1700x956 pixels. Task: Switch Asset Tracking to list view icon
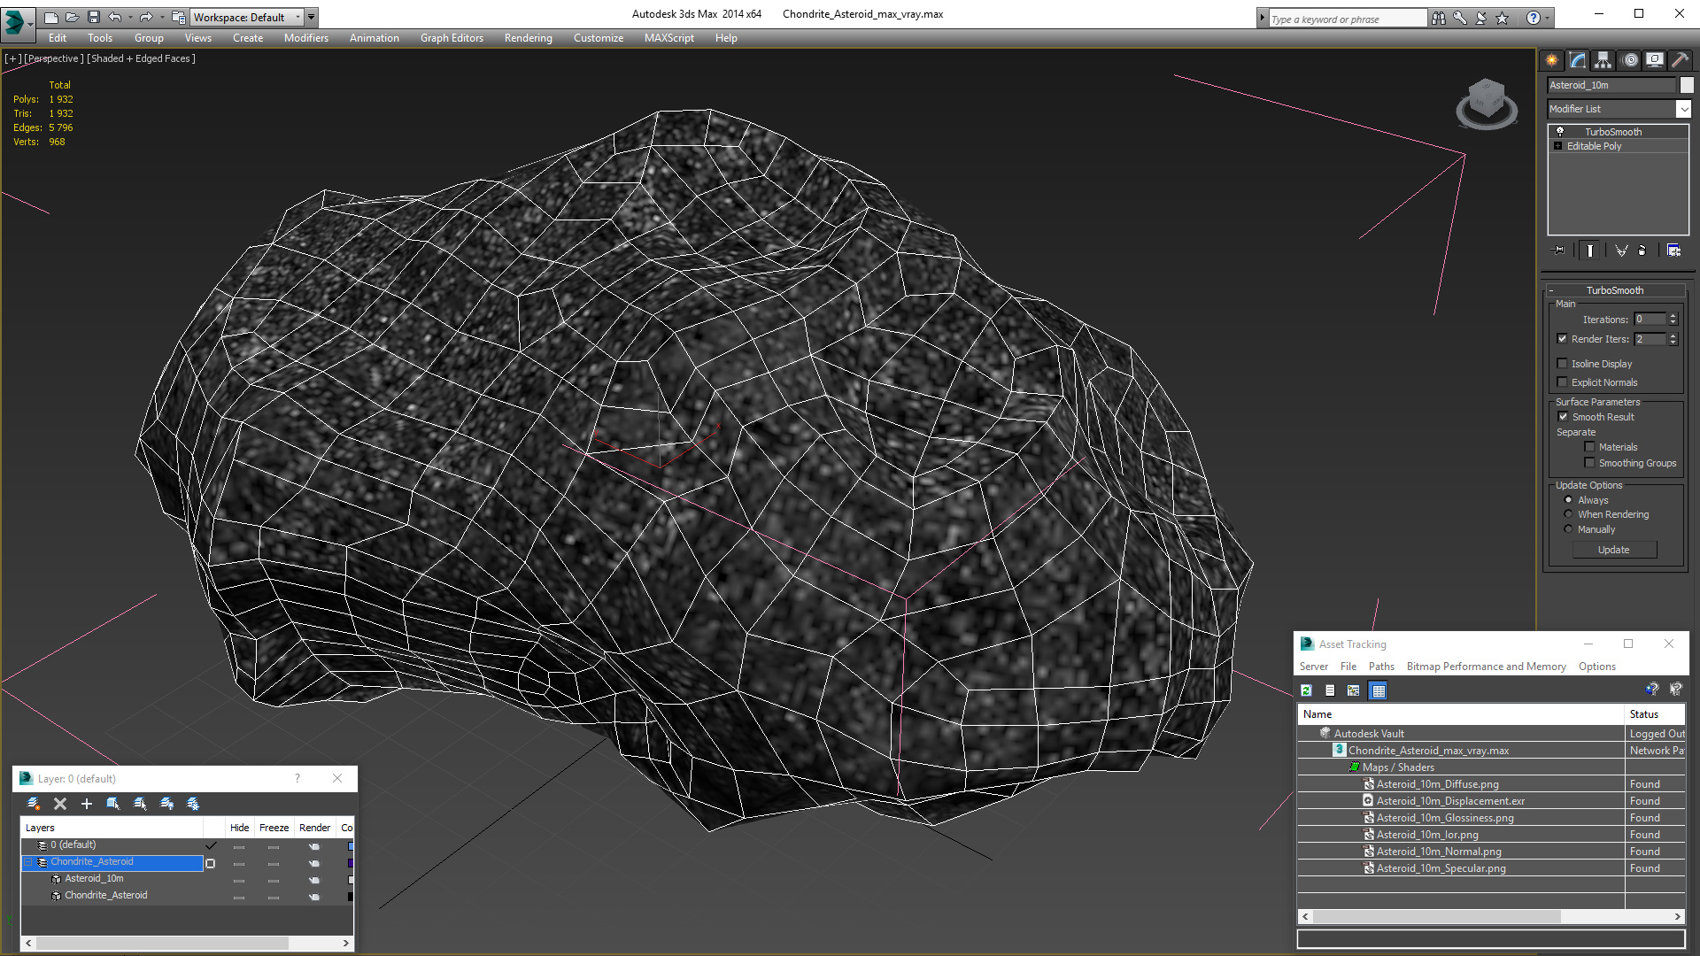(1330, 690)
